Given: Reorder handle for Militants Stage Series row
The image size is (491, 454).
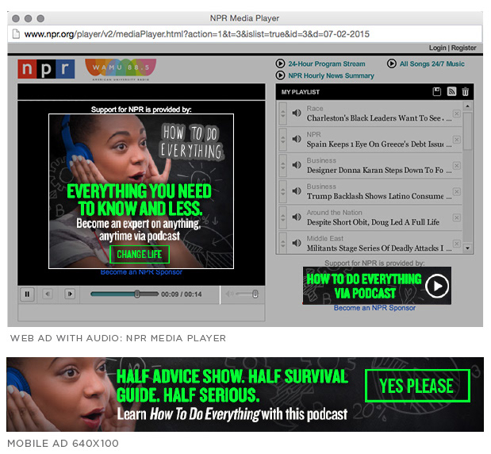Looking at the screenshot, I should coord(282,243).
